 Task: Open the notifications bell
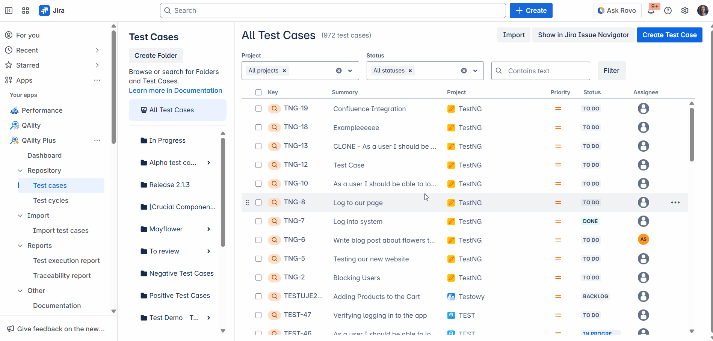click(651, 11)
